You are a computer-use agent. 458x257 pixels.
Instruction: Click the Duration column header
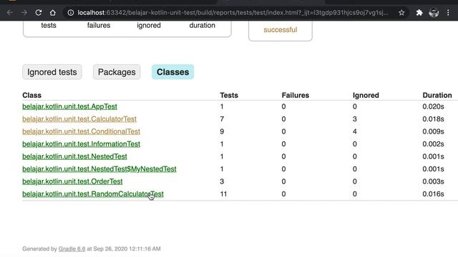(437, 95)
